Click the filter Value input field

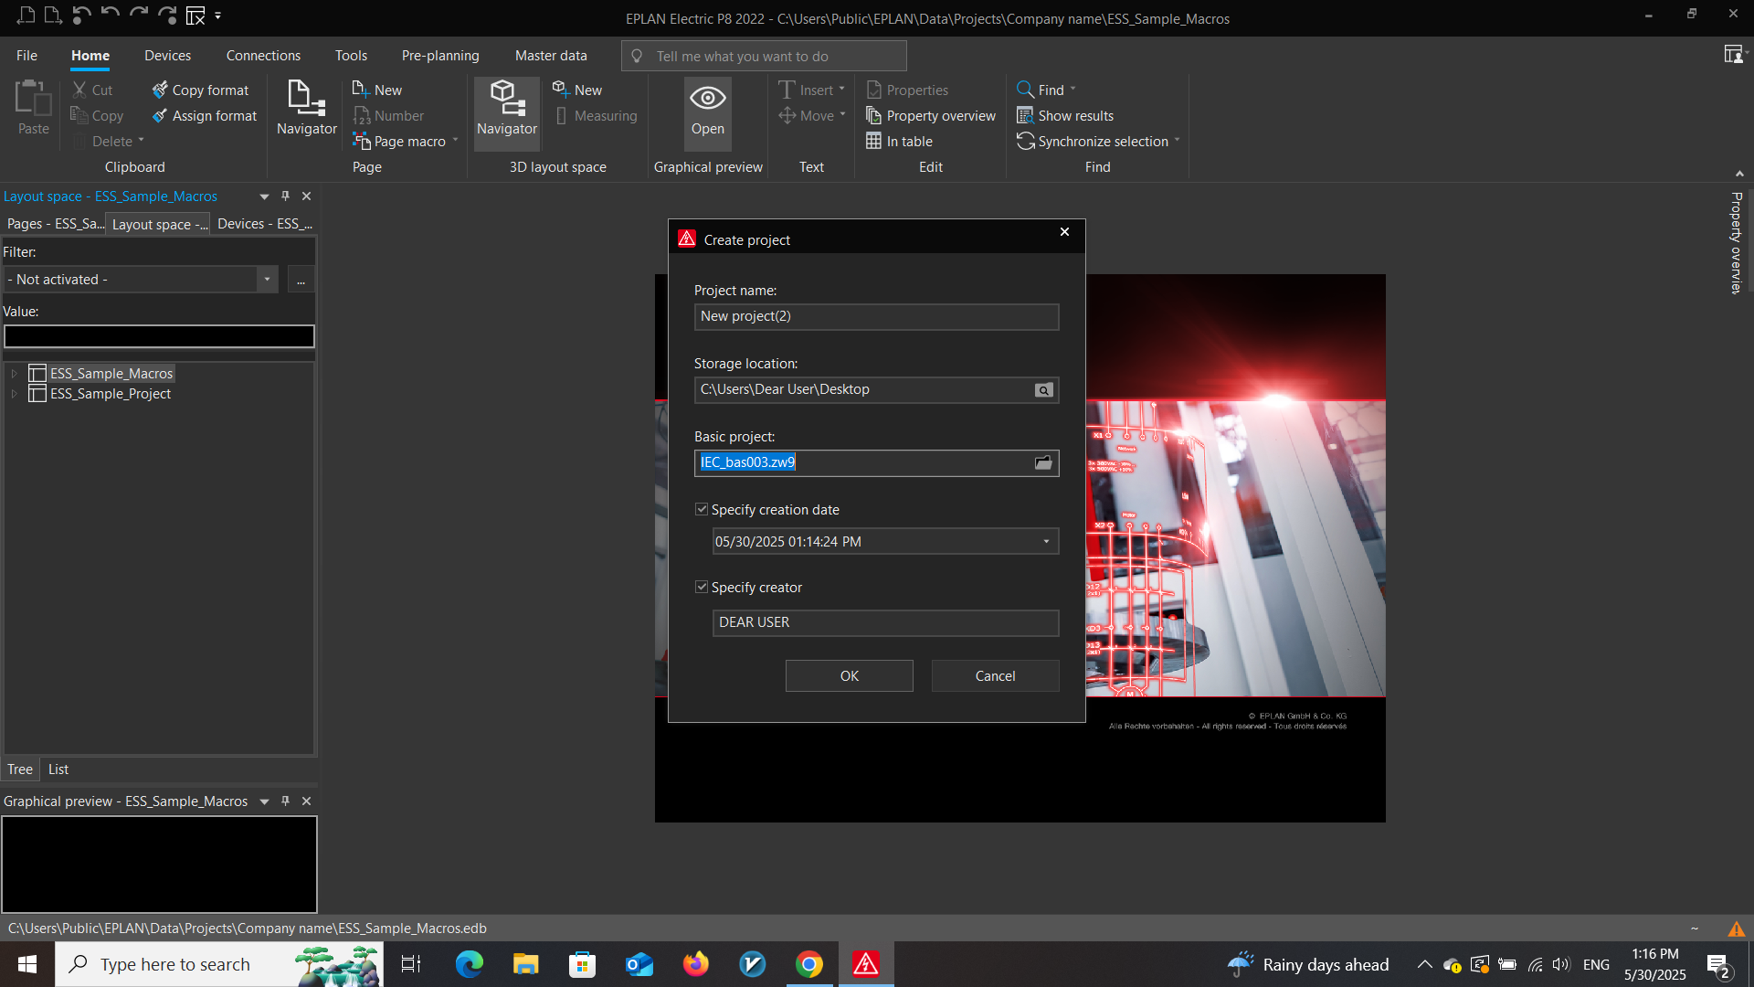pos(159,336)
